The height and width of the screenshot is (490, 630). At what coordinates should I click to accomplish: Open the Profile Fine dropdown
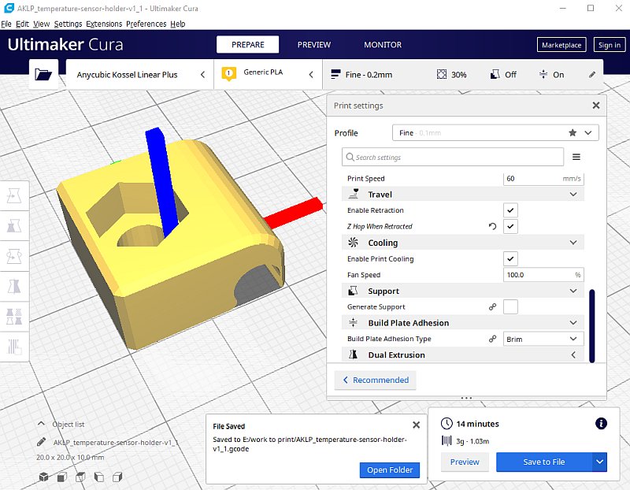(495, 132)
